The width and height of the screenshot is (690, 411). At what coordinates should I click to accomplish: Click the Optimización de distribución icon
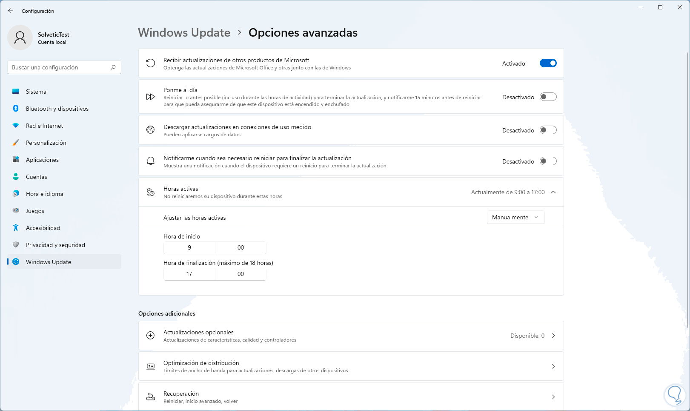coord(151,366)
